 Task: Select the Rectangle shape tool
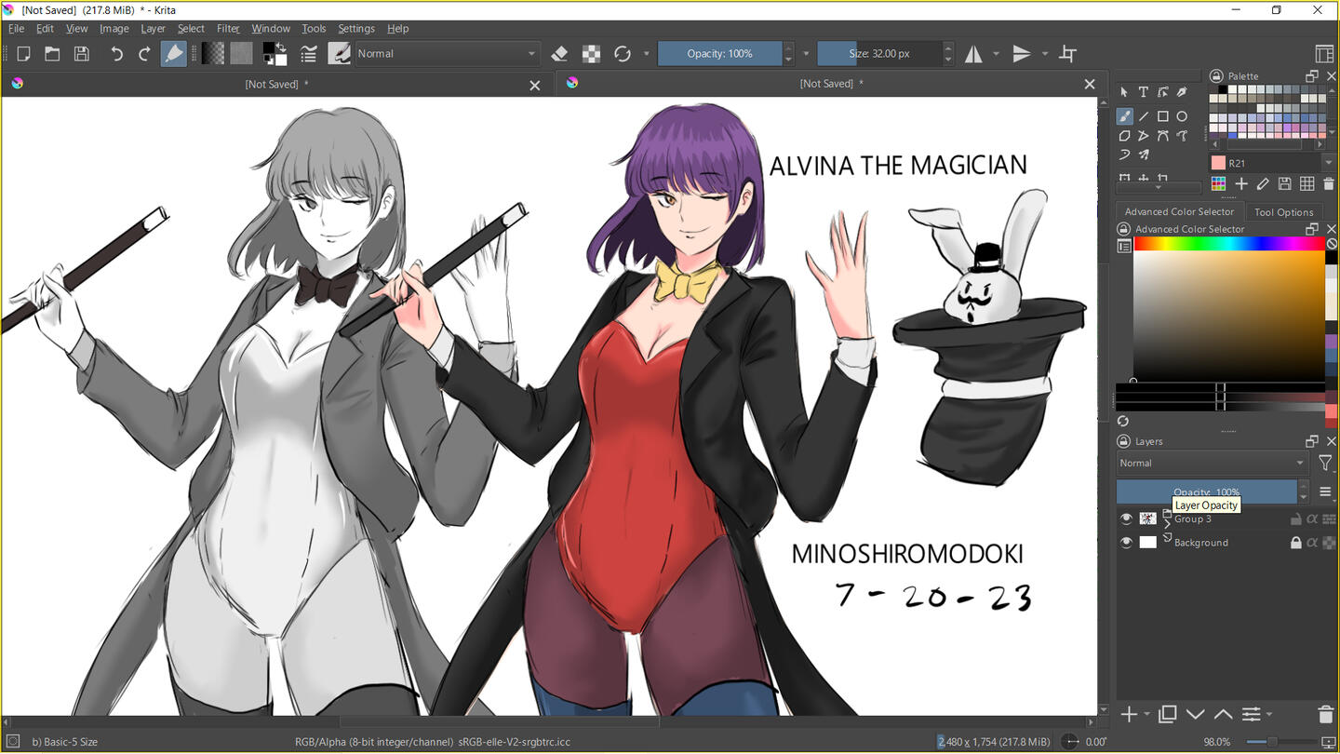(1162, 116)
